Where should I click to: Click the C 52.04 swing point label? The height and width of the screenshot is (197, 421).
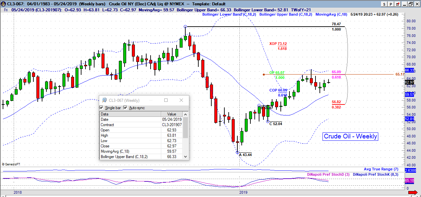[276, 124]
